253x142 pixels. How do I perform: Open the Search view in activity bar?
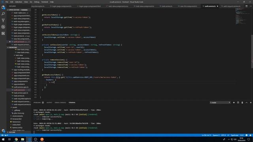click(x=3, y=14)
